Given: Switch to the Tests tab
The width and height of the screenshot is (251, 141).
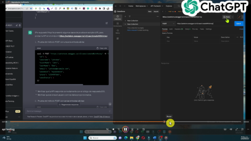Looking at the screenshot, I should pos(202,29).
